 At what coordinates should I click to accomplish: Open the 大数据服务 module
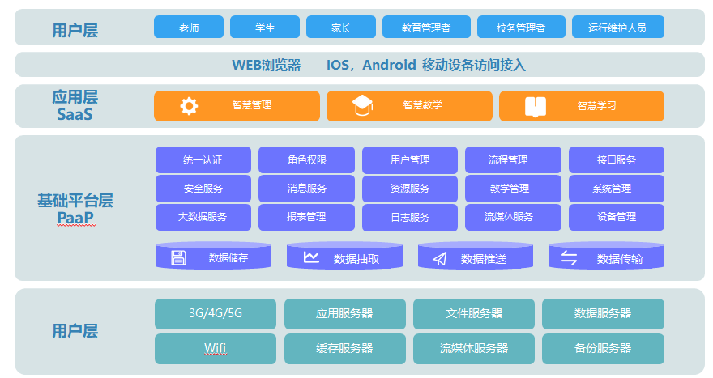pyautogui.click(x=203, y=217)
